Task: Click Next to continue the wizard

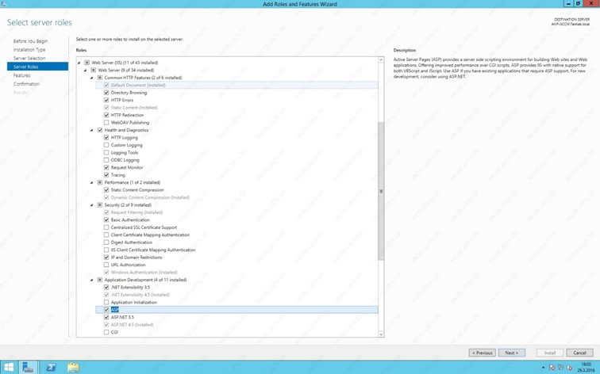Action: (512, 353)
